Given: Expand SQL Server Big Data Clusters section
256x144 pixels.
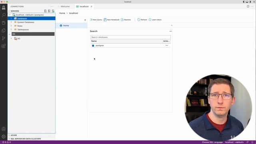Looking at the screenshot, I should click(9, 139).
